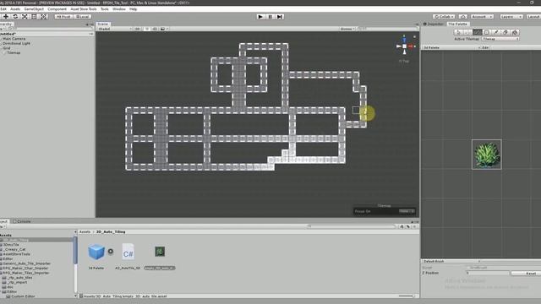Viewport: 541px width, 304px height.
Task: Click the Project icon size slider
Action: (407, 296)
